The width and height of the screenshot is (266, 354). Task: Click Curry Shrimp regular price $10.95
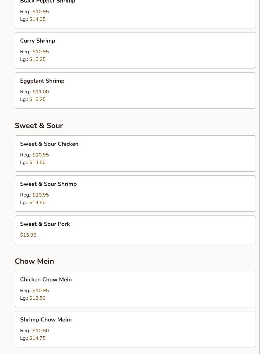click(x=41, y=52)
